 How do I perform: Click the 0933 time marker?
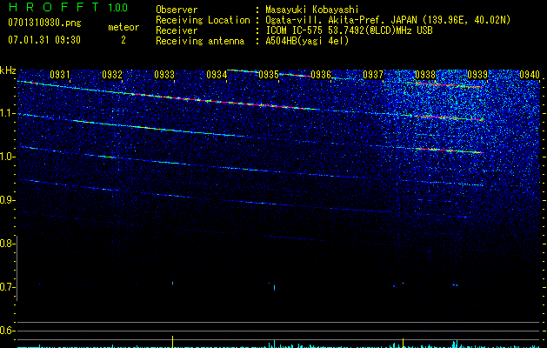tap(164, 74)
